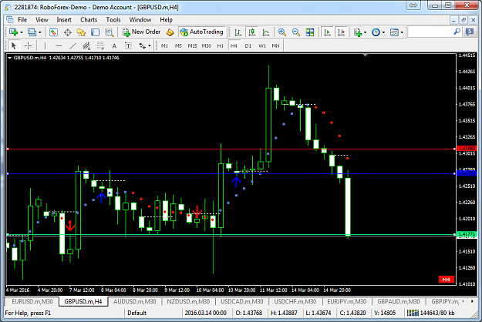Screen dimensions: 482x322
Task: Open the Market Watch window icon
Action: point(53,32)
